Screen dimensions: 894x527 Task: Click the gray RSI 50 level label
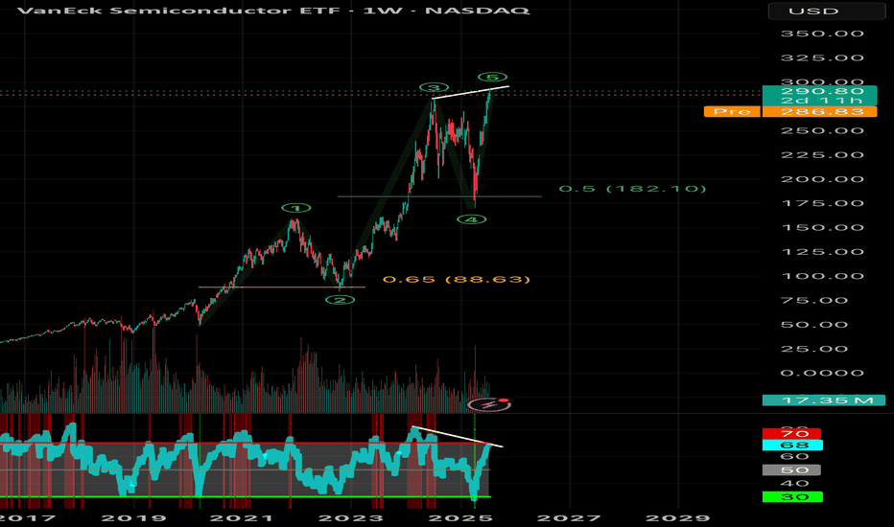click(x=791, y=470)
